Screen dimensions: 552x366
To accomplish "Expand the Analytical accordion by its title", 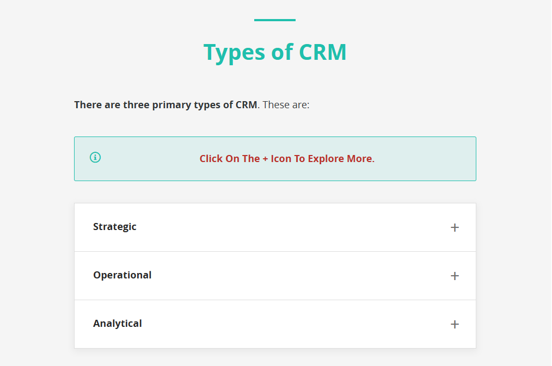I will coord(118,324).
